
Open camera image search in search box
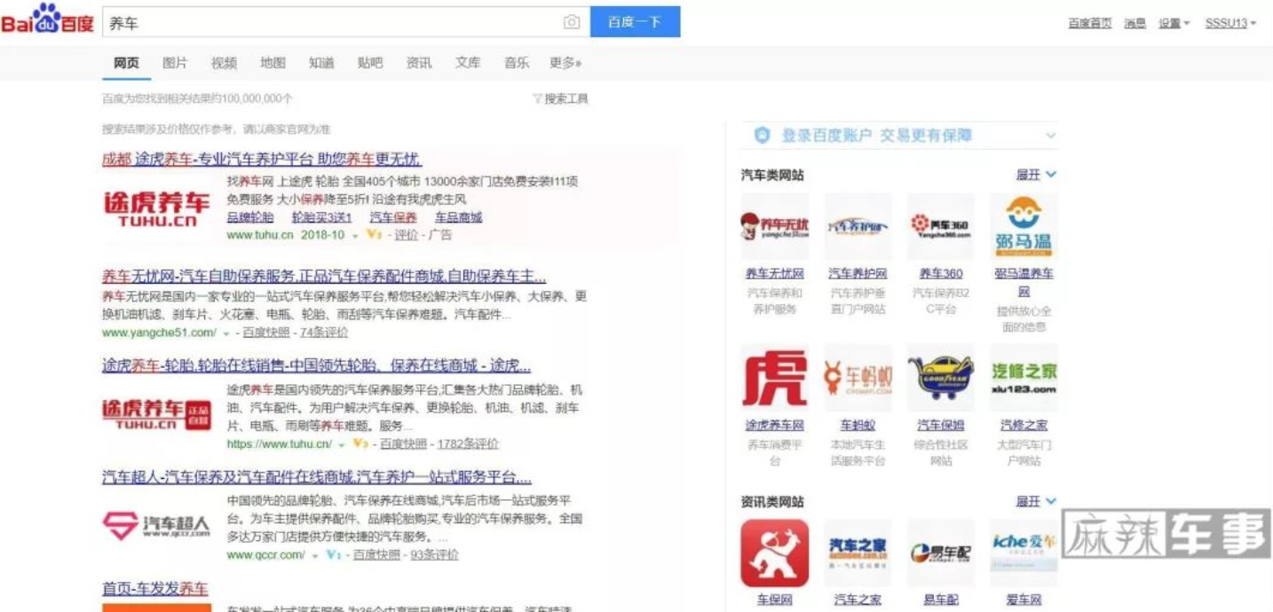coord(572,22)
